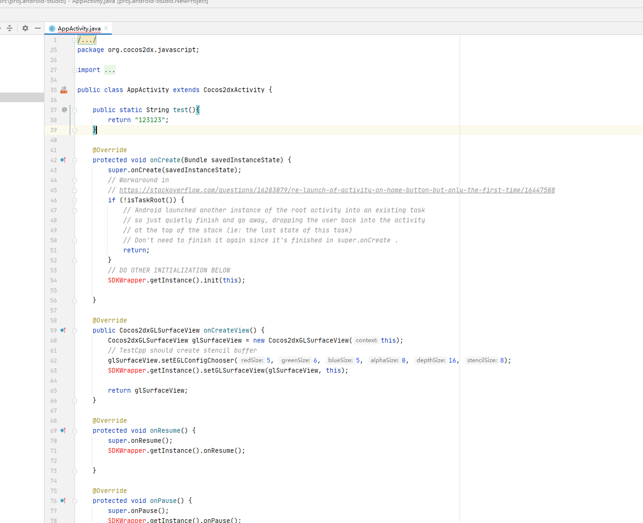The width and height of the screenshot is (643, 523).
Task: Click 'test' method name on line 37
Action: pos(181,110)
